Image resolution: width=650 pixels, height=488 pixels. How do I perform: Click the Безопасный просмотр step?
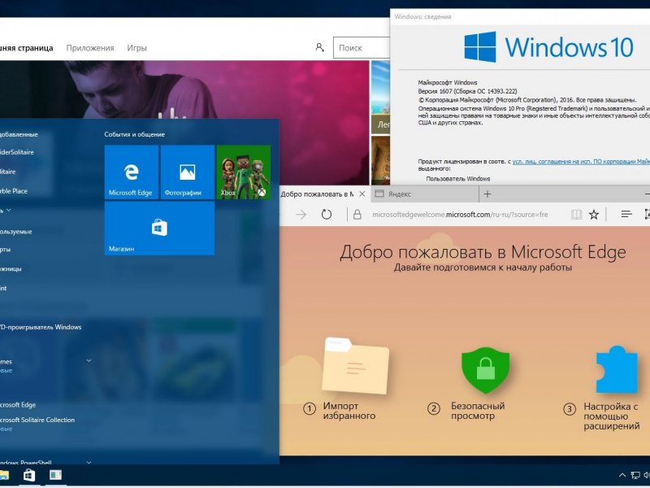[478, 411]
